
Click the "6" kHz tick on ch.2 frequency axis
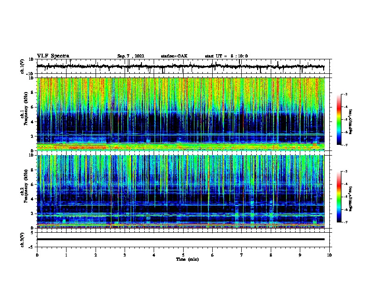32,185
